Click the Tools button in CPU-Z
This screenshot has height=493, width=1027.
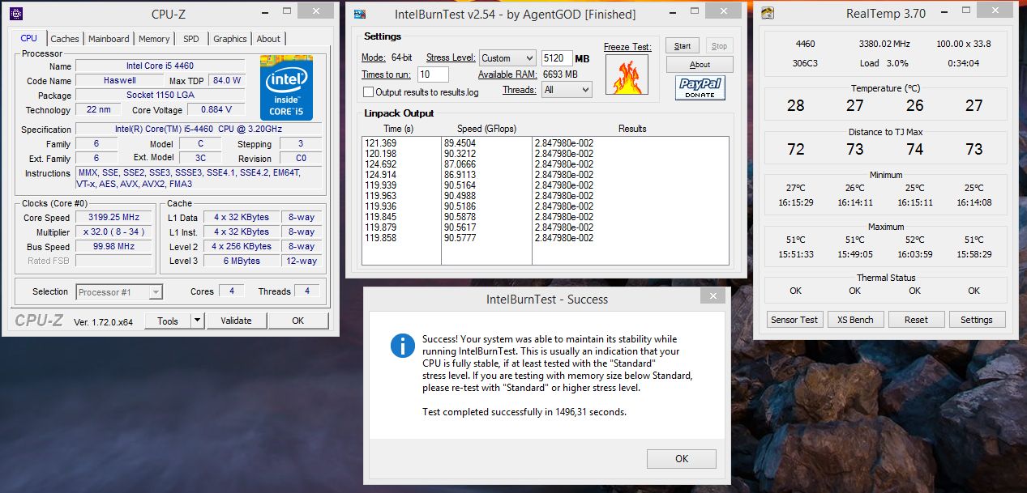[168, 321]
